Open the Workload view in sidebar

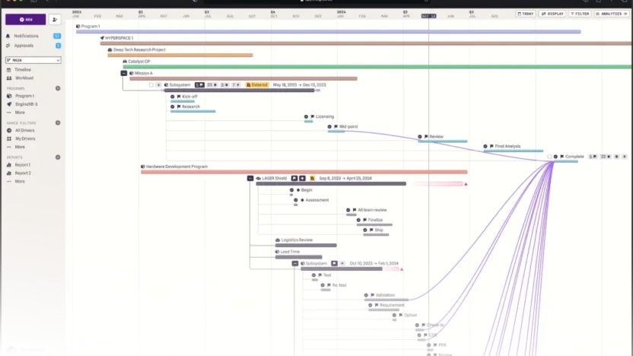click(24, 78)
